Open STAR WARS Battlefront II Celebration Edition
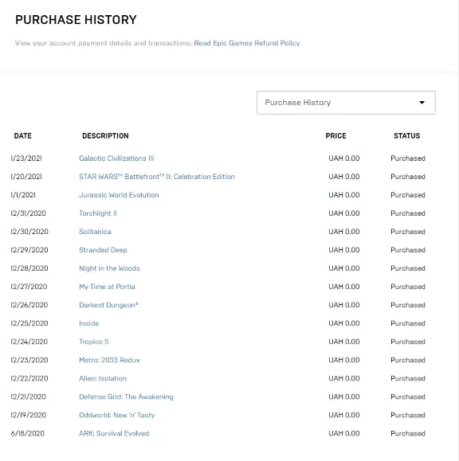This screenshot has width=459, height=461. [x=157, y=177]
